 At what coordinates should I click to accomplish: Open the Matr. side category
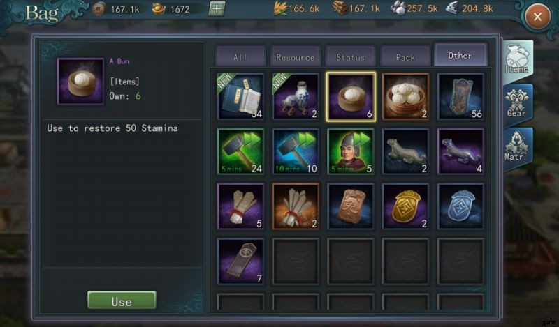(x=516, y=148)
